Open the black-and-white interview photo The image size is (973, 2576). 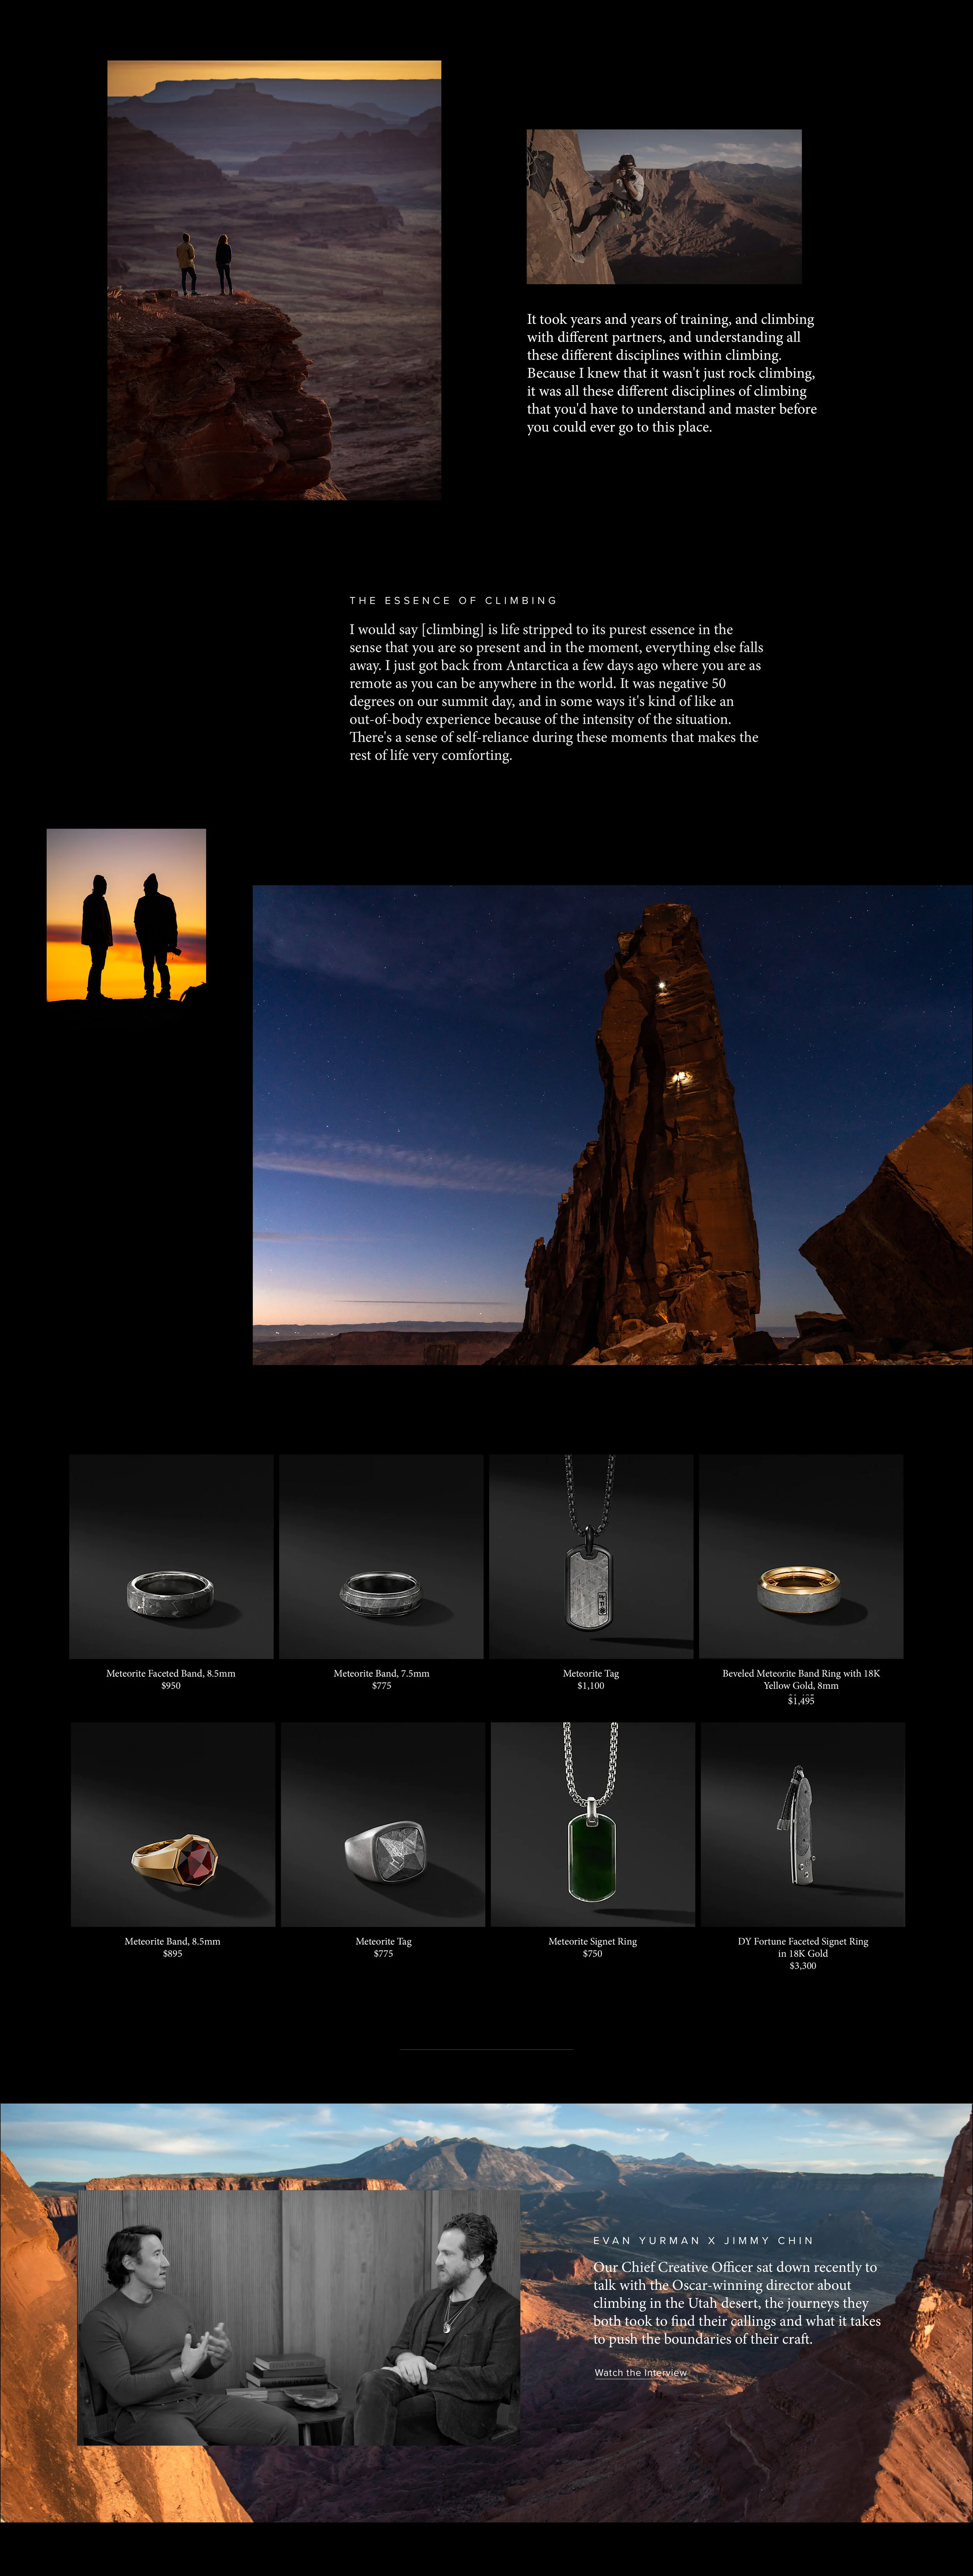tap(299, 2318)
